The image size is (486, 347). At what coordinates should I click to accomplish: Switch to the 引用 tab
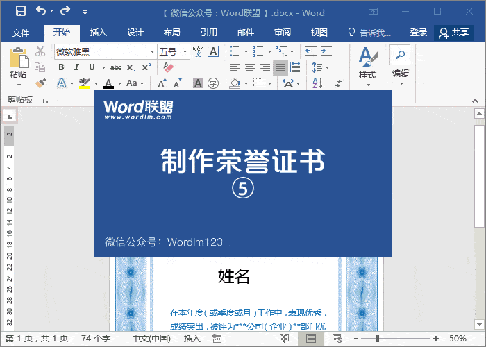[x=208, y=33]
